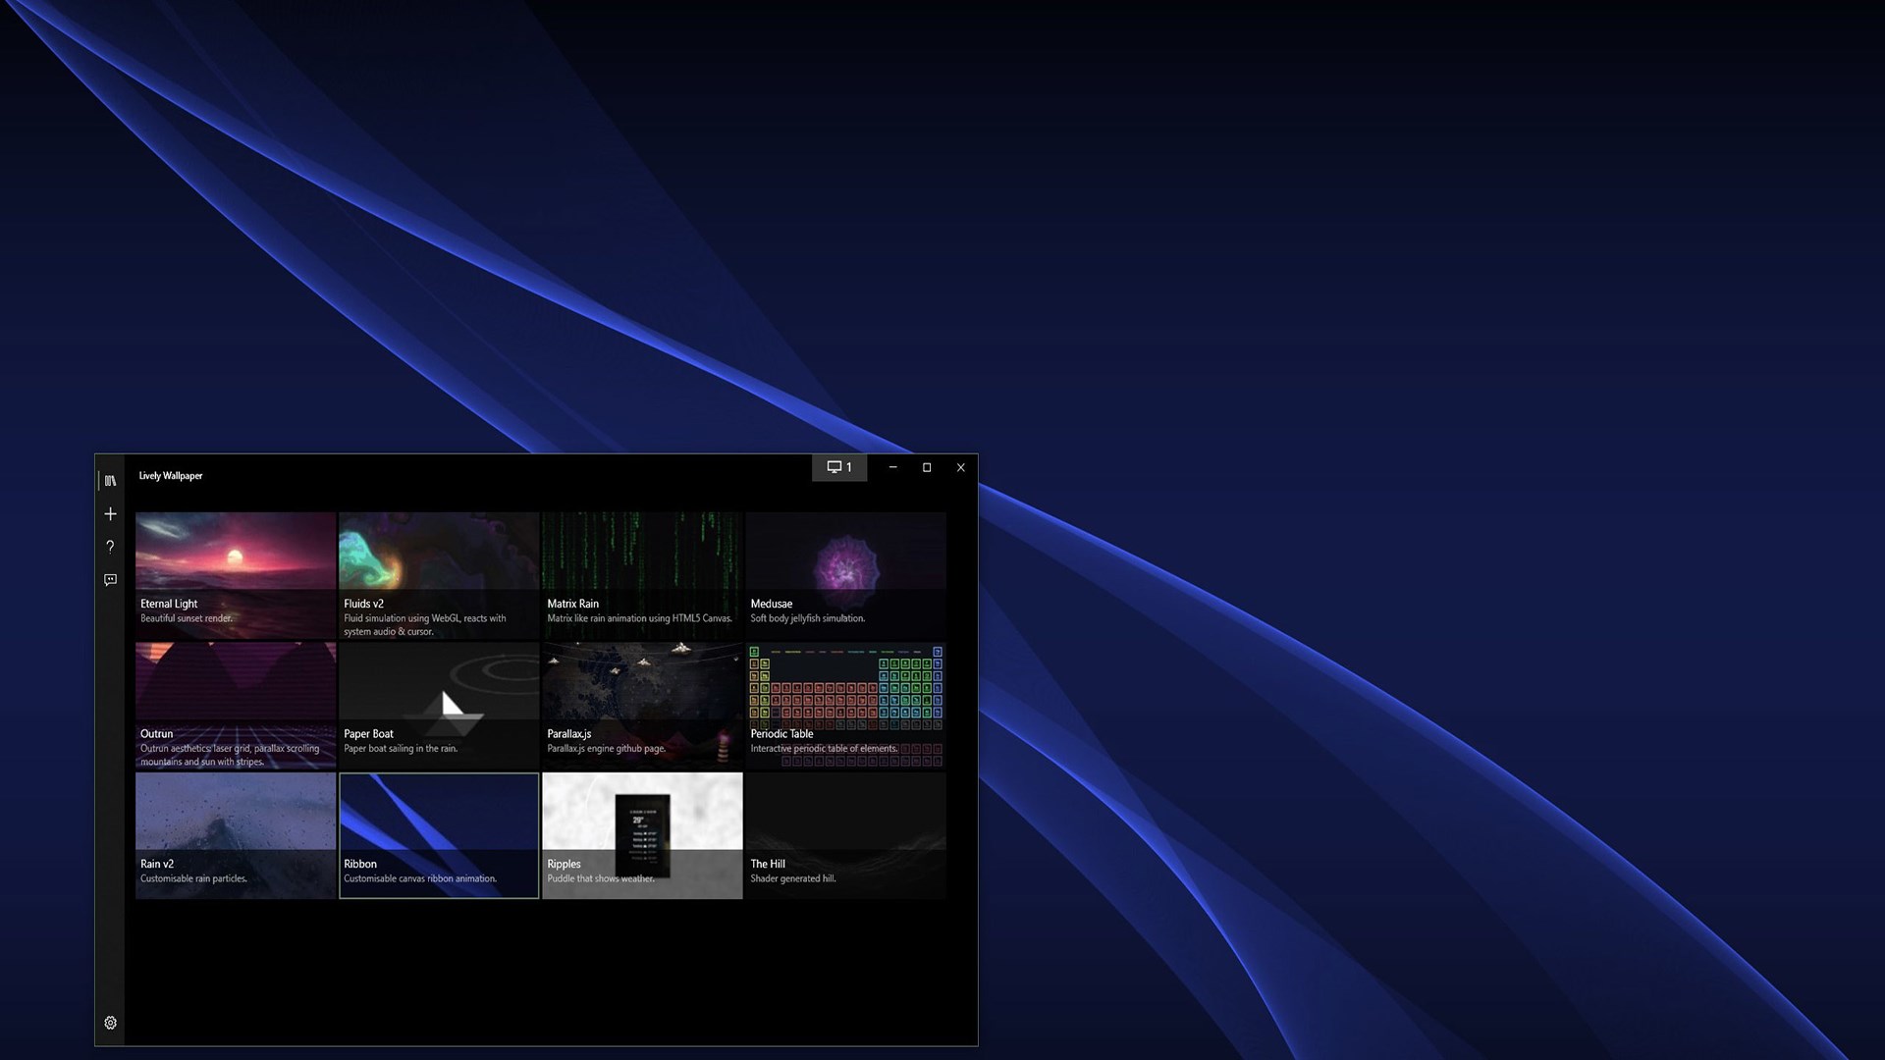Choose the Paper Boat wallpaper

(439, 705)
